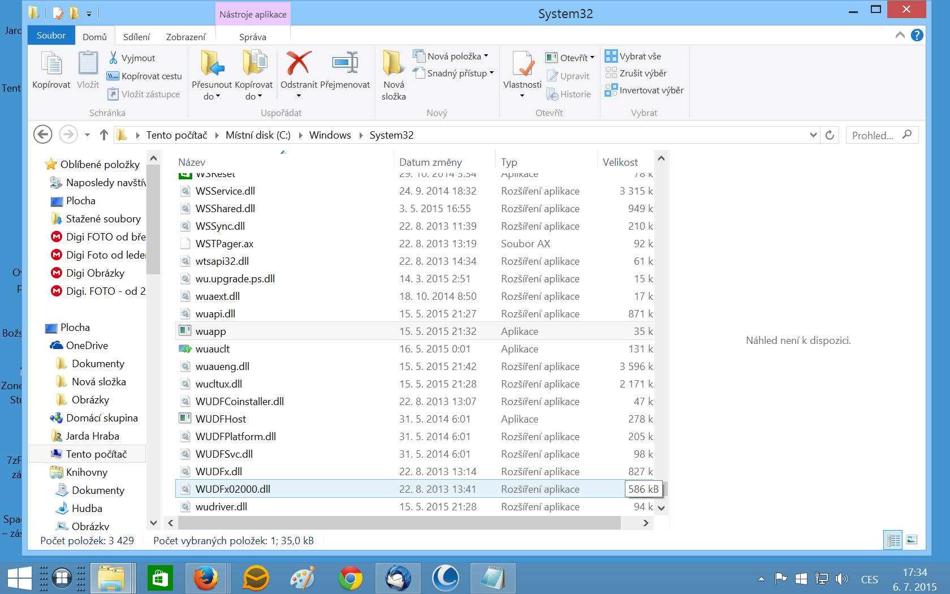Click Zrušit výběr to deselect
Viewport: 950px width, 594px height.
point(636,73)
